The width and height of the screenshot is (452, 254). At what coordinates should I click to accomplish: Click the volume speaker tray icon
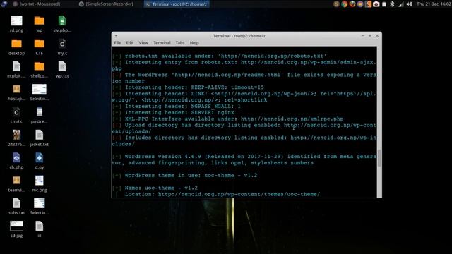pyautogui.click(x=410, y=4)
